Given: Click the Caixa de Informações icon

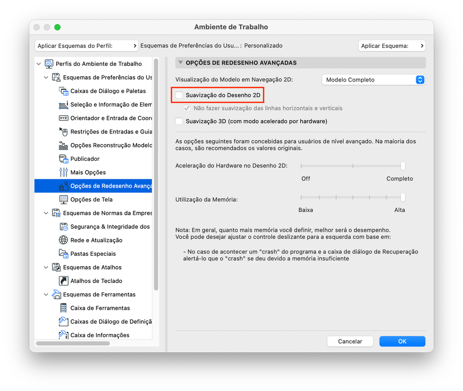Looking at the screenshot, I should (63, 335).
